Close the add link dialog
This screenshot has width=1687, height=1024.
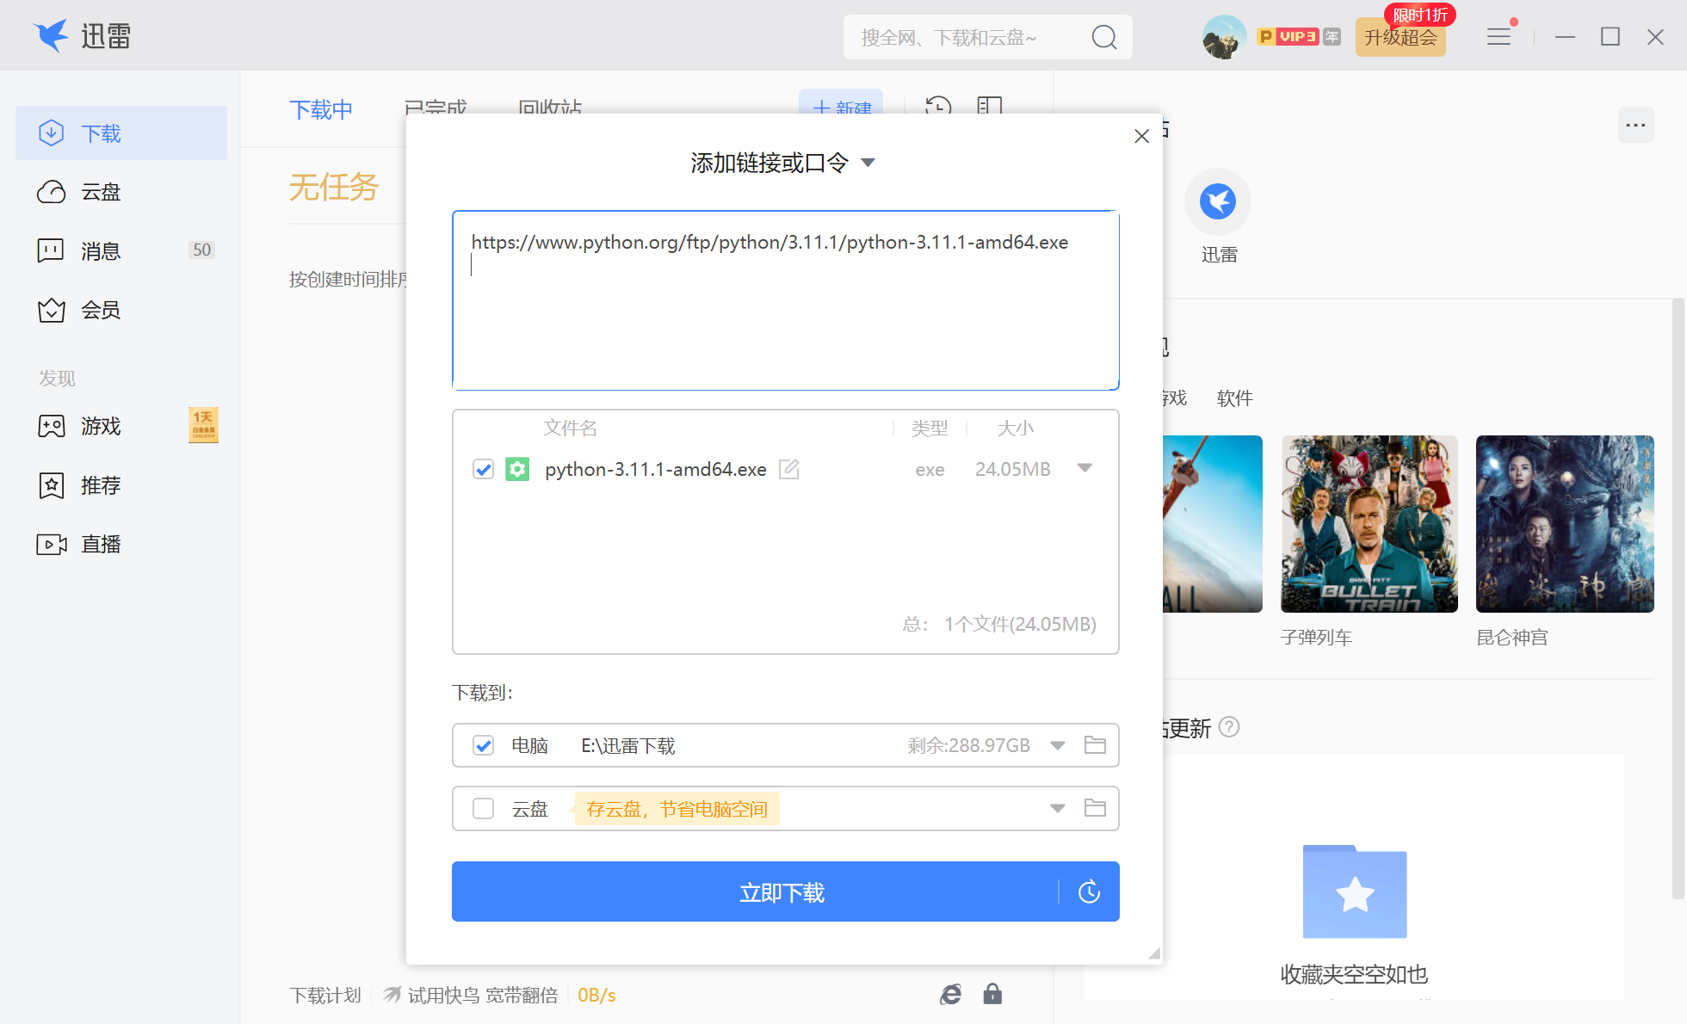pos(1142,136)
